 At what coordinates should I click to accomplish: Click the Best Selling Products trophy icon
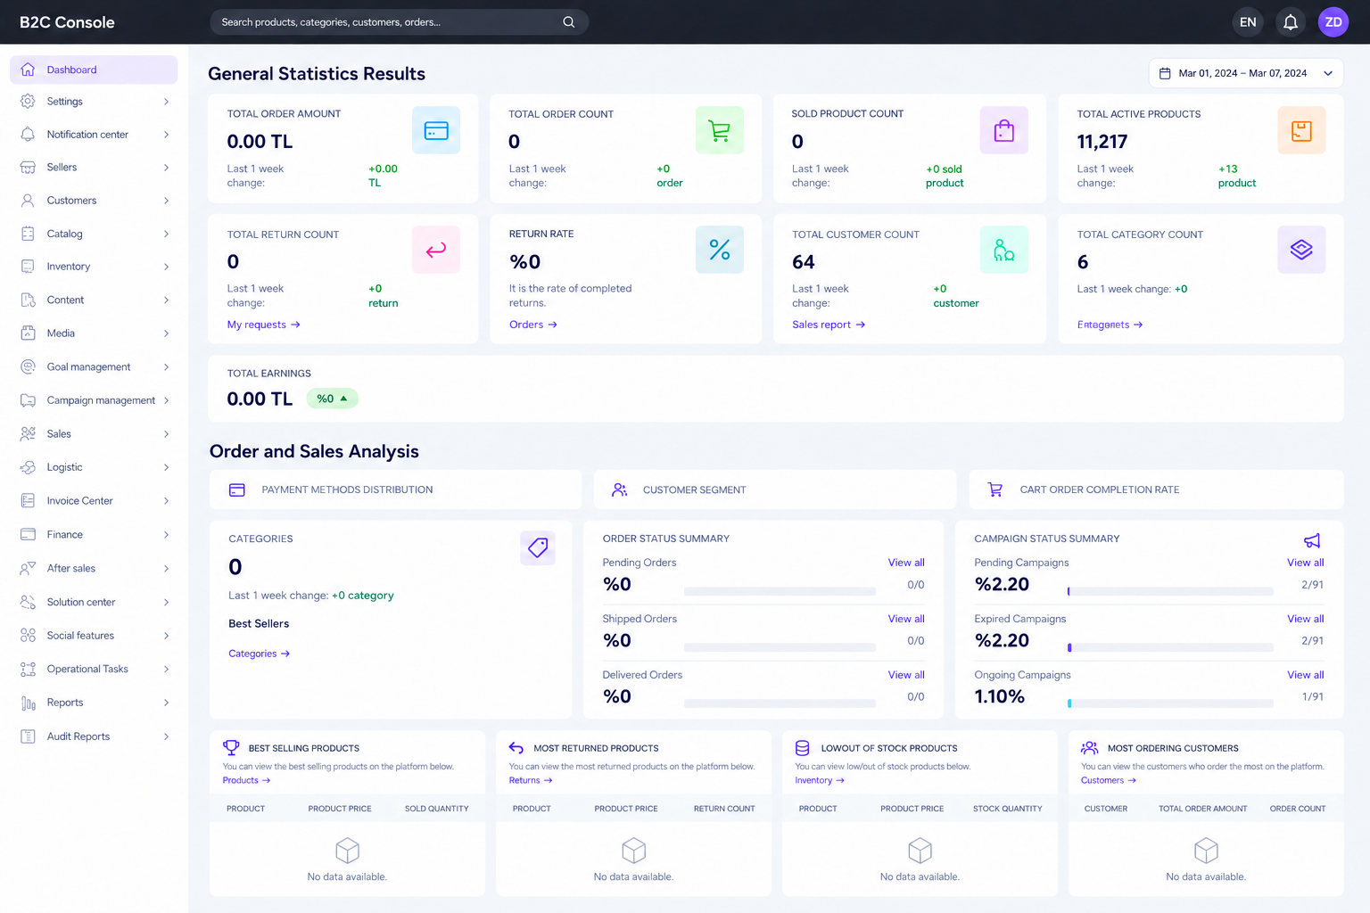tap(231, 748)
